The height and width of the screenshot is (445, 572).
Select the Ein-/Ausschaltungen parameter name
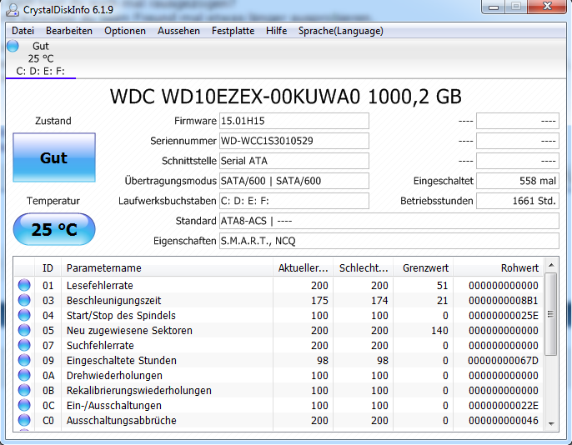pos(113,405)
